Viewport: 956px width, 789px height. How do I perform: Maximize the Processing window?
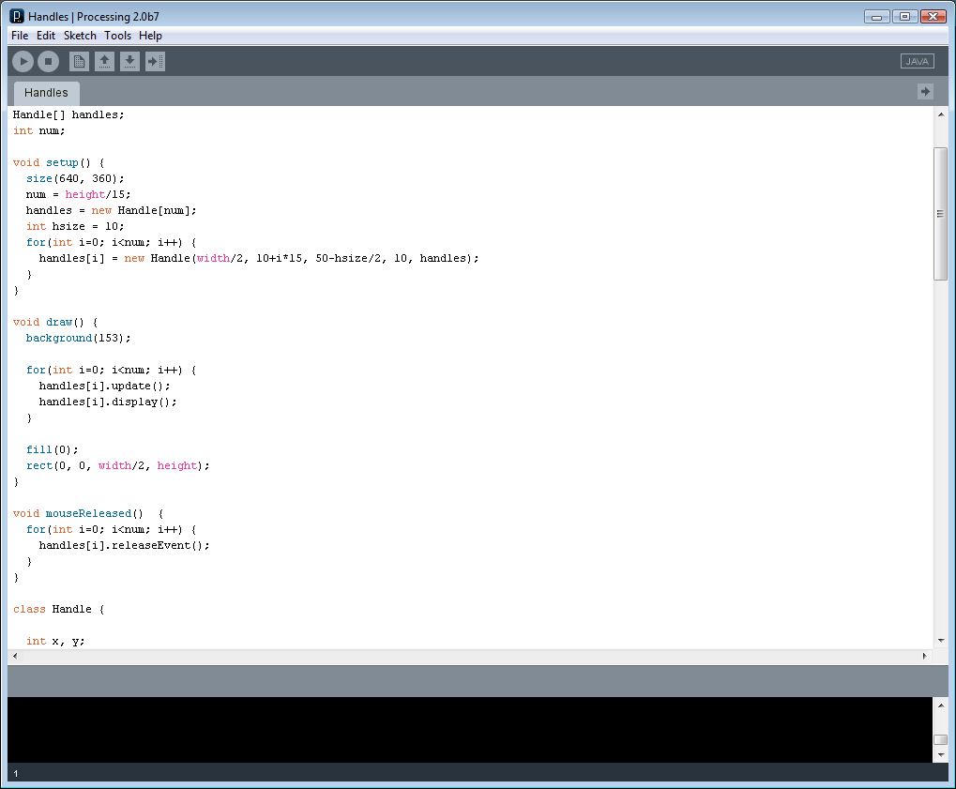904,17
